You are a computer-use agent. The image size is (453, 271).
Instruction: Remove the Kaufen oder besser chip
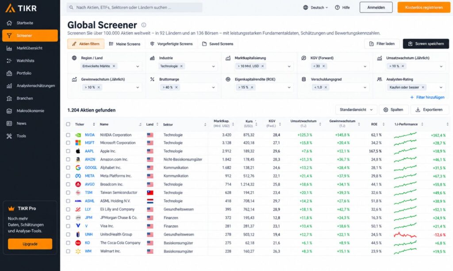tap(423, 87)
